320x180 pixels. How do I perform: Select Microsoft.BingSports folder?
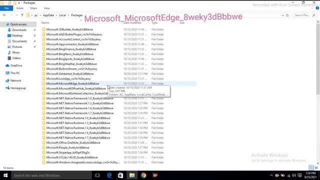(x=70, y=59)
